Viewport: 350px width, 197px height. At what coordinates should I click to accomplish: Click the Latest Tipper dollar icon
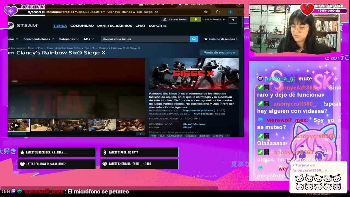[105, 152]
